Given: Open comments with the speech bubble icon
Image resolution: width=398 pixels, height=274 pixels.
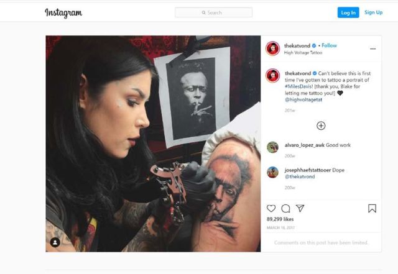Looking at the screenshot, I should point(285,209).
